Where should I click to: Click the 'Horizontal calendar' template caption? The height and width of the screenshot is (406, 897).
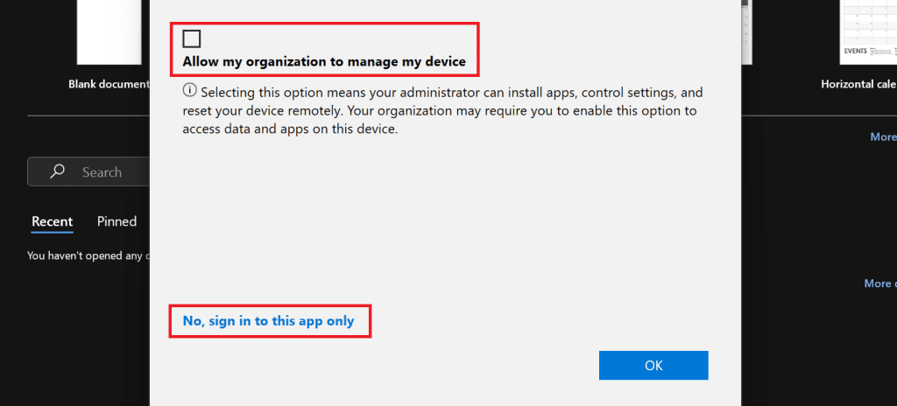click(x=858, y=85)
